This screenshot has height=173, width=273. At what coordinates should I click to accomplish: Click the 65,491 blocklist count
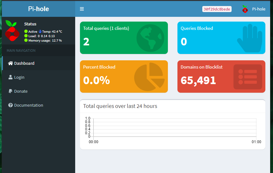point(198,80)
